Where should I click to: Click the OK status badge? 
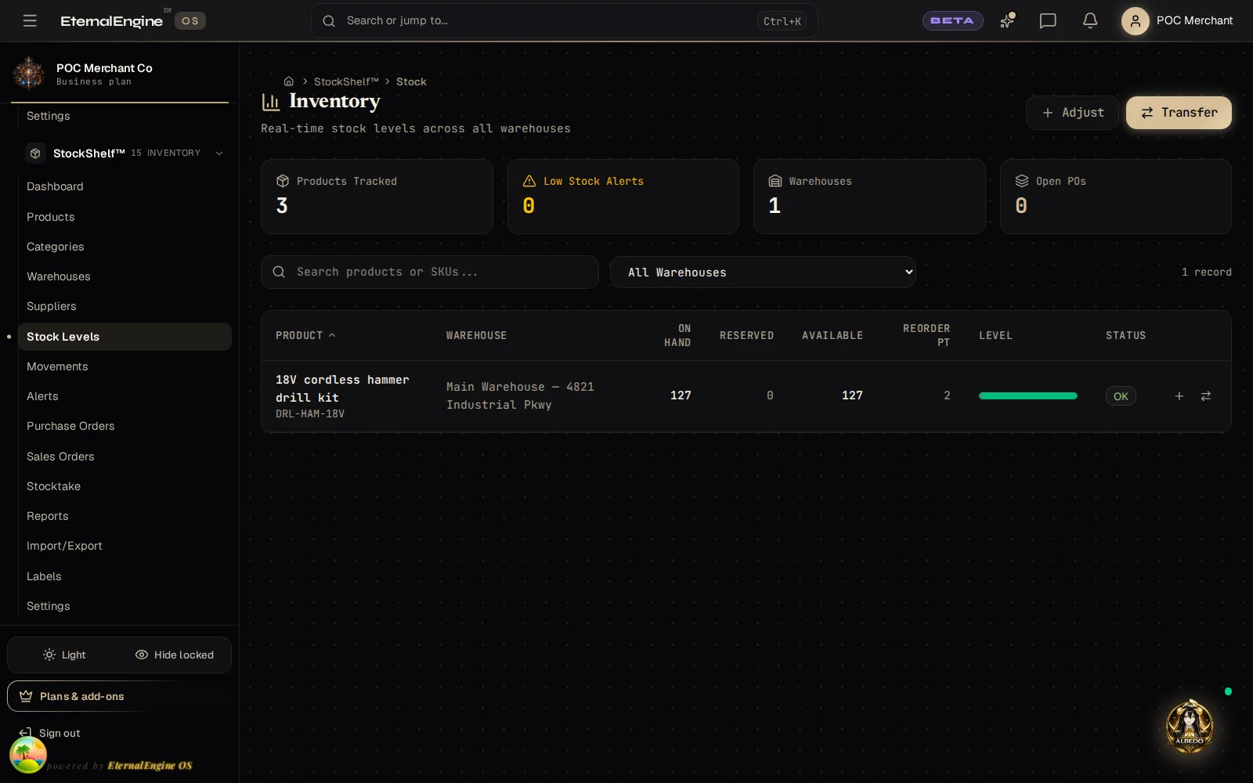[x=1121, y=396]
